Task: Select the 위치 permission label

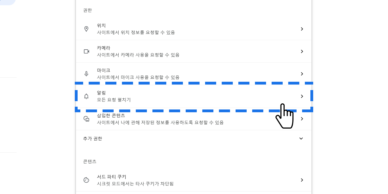Action: pos(101,25)
